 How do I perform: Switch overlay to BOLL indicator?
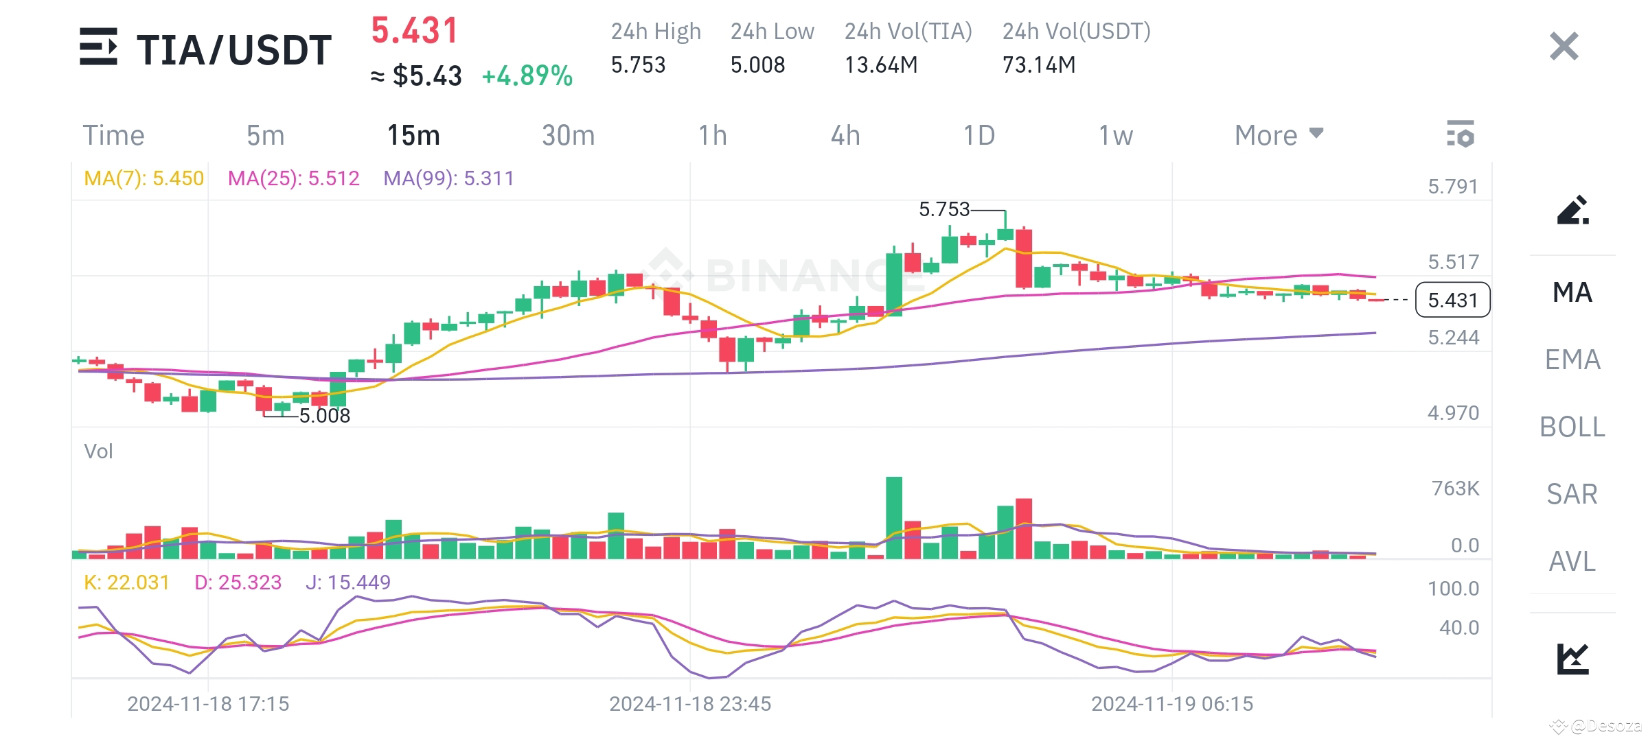click(1575, 427)
